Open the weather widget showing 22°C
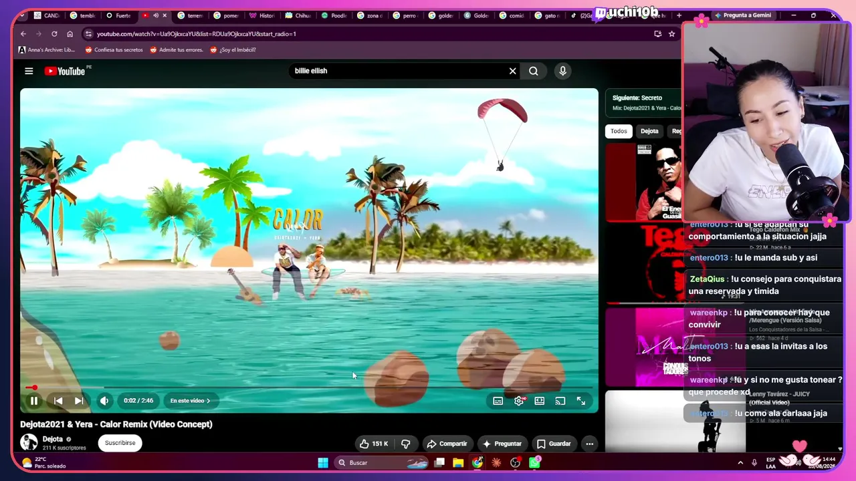 click(x=44, y=462)
